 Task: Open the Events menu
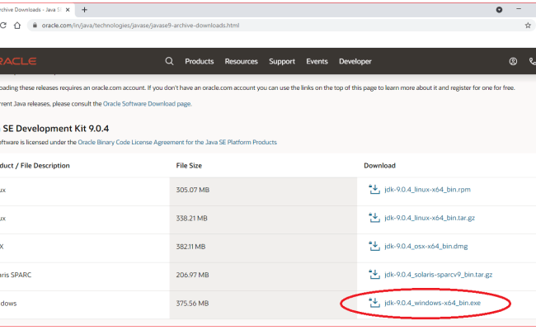(317, 61)
